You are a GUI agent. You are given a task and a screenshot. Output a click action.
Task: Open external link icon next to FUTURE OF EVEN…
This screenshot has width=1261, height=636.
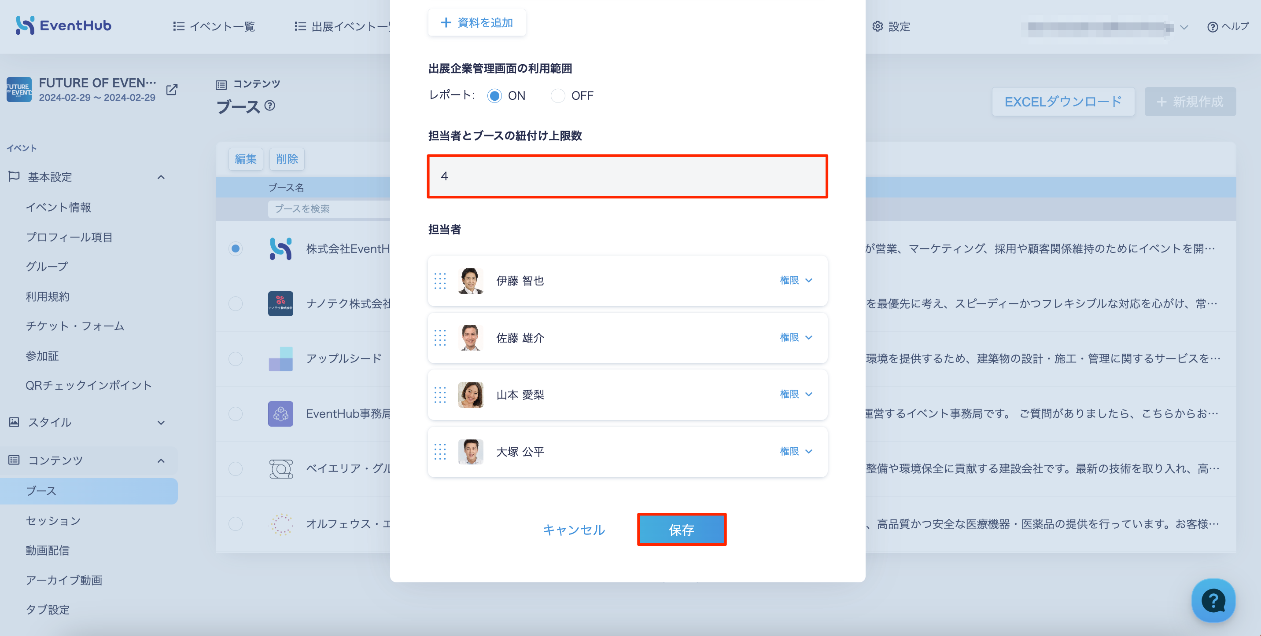pos(172,90)
